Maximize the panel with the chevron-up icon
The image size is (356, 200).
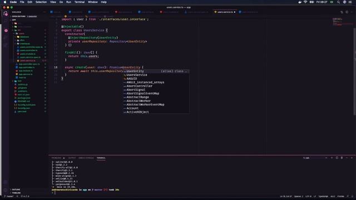tap(347, 158)
